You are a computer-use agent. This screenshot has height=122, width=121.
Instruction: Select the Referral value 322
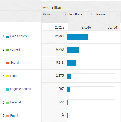[61, 102]
